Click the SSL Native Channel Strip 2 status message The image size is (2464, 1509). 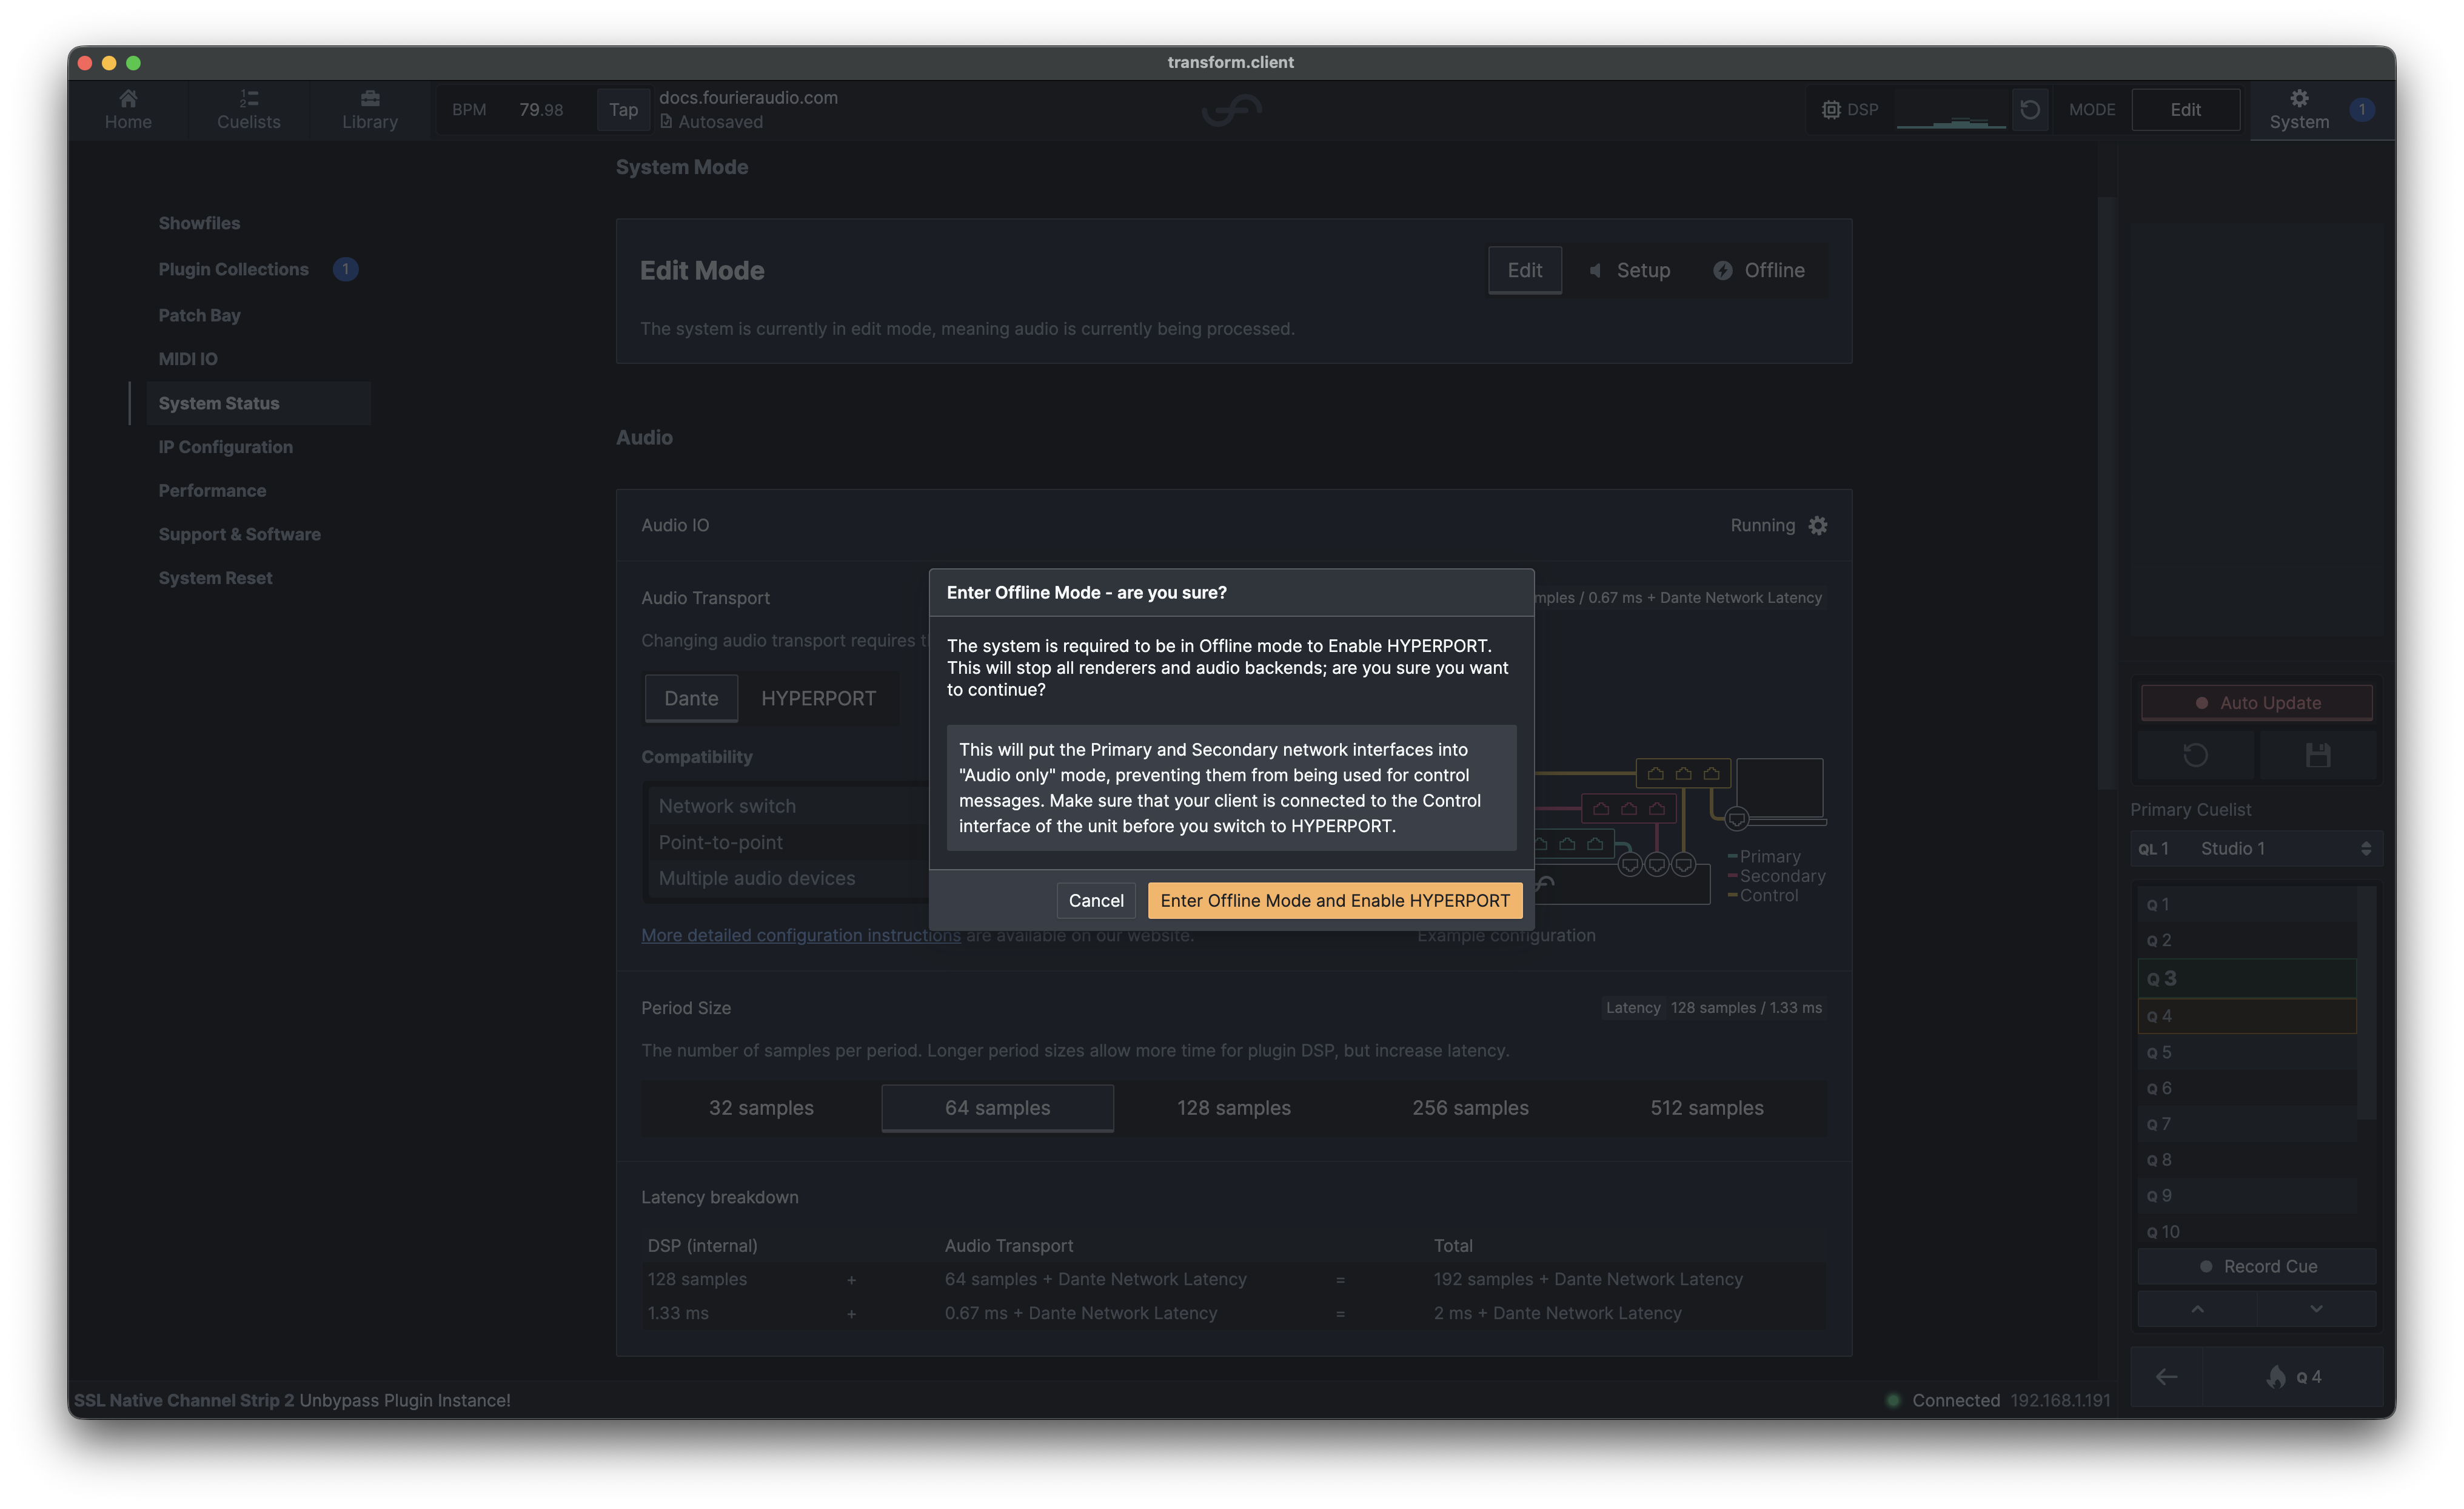292,1401
